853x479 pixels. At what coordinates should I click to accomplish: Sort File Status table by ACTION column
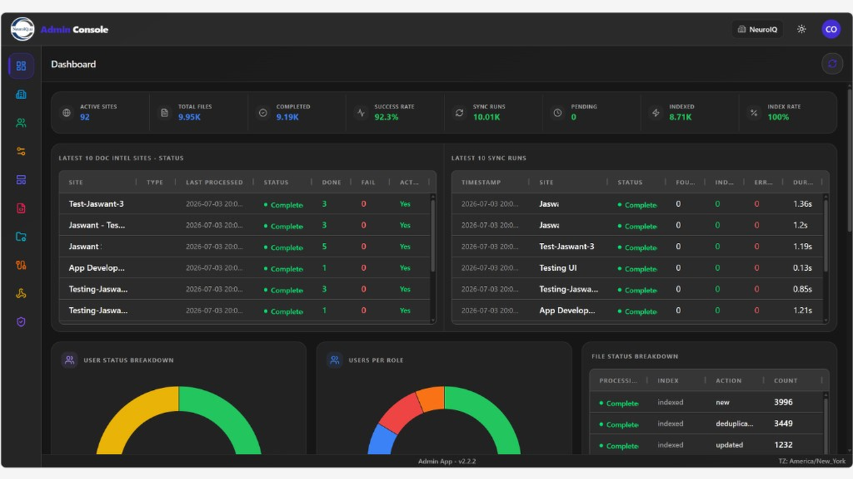(x=728, y=381)
